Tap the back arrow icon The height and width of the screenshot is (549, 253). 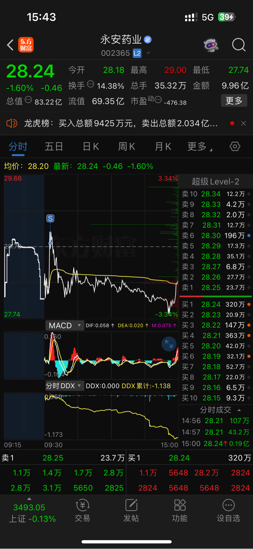[x=10, y=45]
